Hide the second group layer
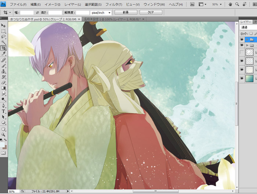The height and width of the screenshot is (194, 257). pos(242,45)
